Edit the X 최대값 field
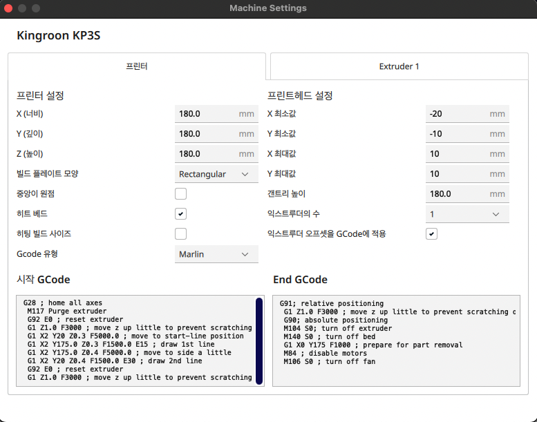Screen dimensions: 537x422 coord(467,154)
